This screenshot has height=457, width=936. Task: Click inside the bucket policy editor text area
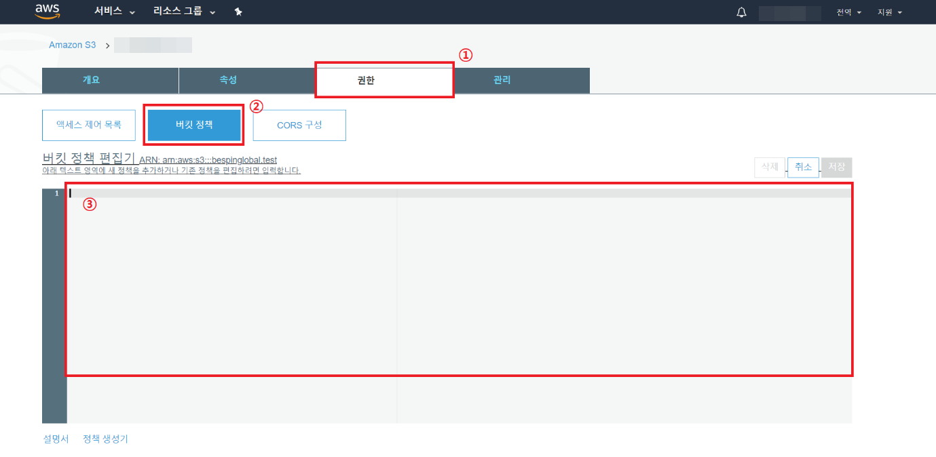pyautogui.click(x=458, y=285)
